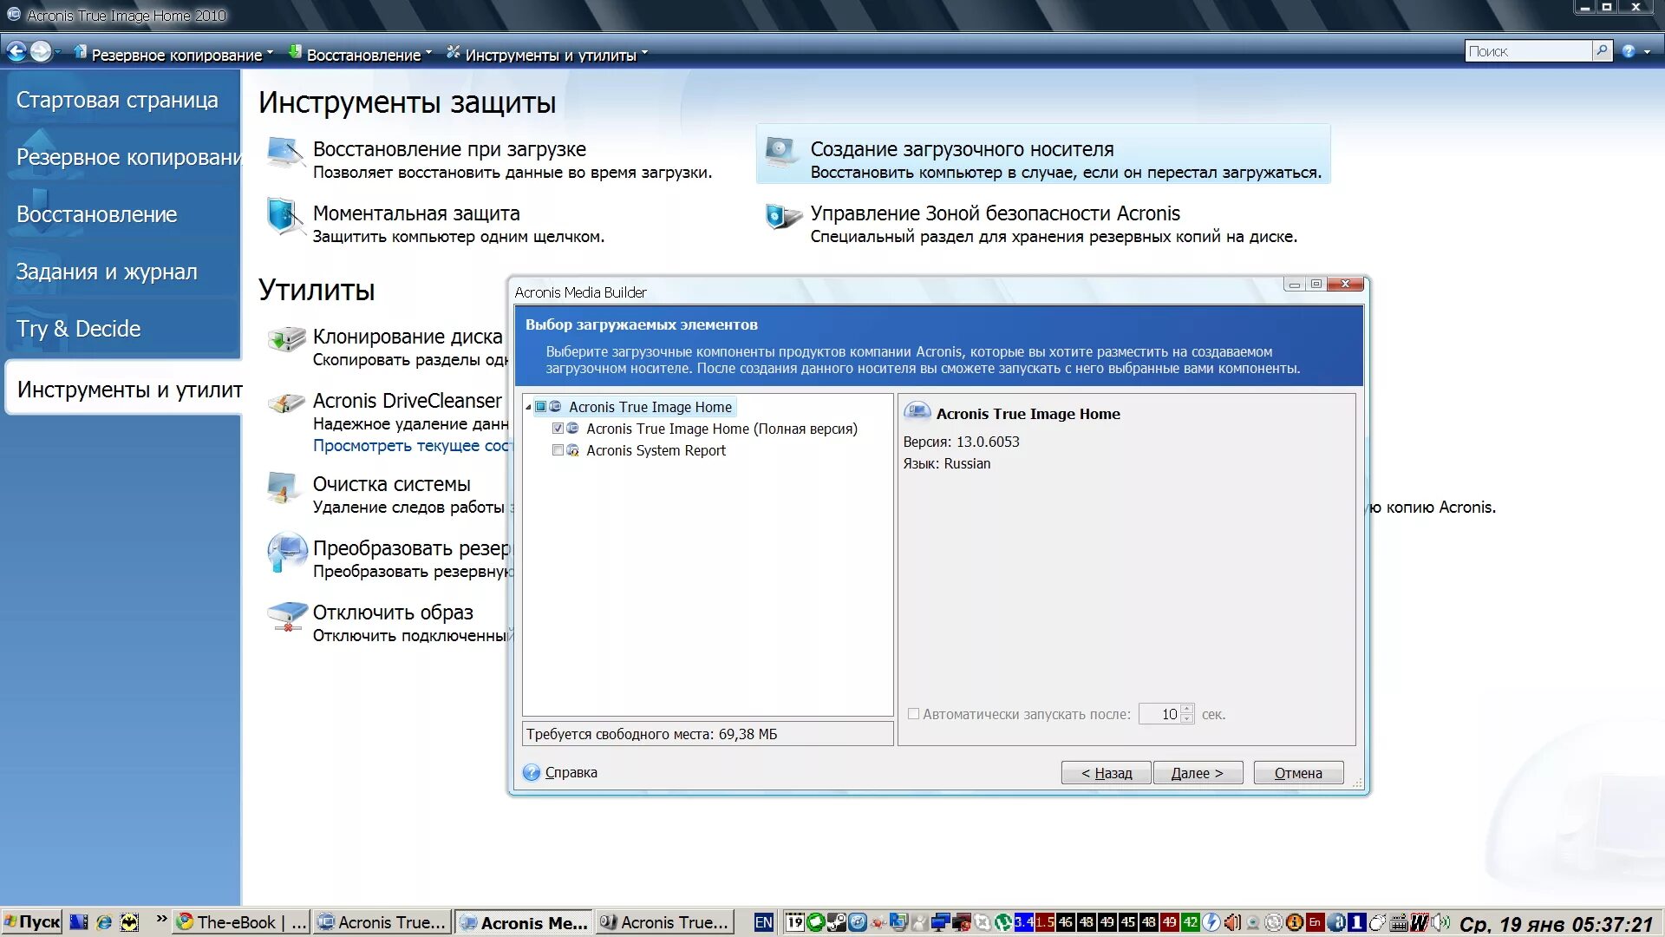Click the back navigation arrow in toolbar

[x=16, y=52]
